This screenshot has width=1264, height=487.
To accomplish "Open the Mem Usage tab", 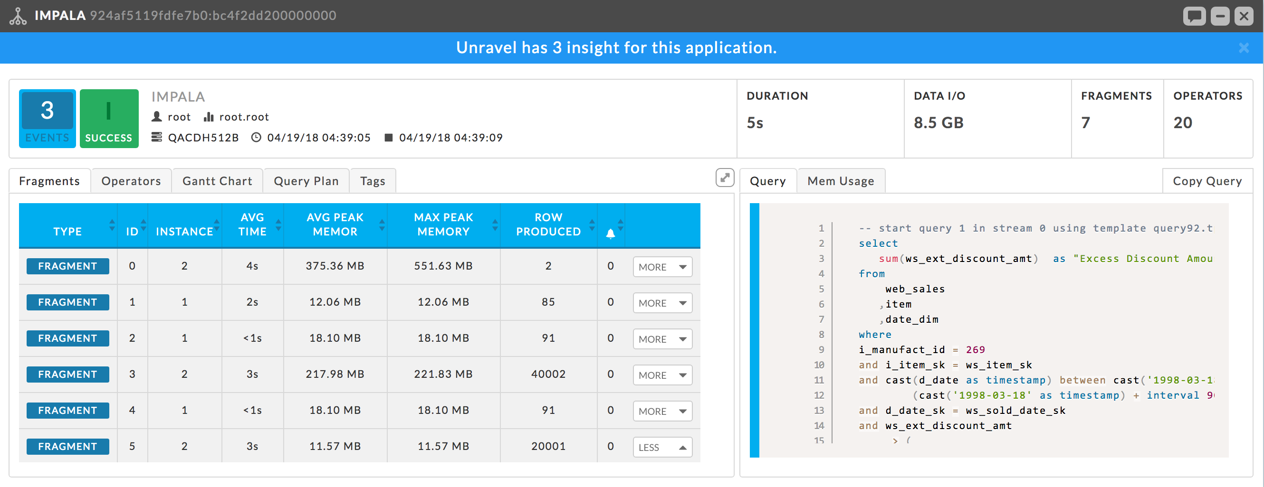I will coord(841,181).
